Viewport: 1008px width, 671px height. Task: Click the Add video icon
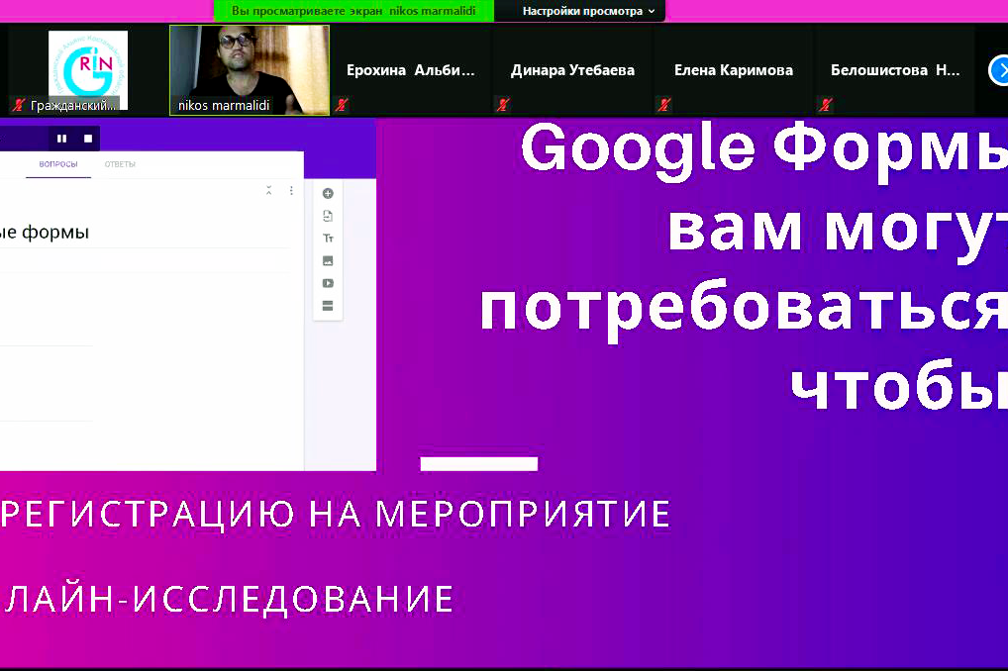coord(328,283)
